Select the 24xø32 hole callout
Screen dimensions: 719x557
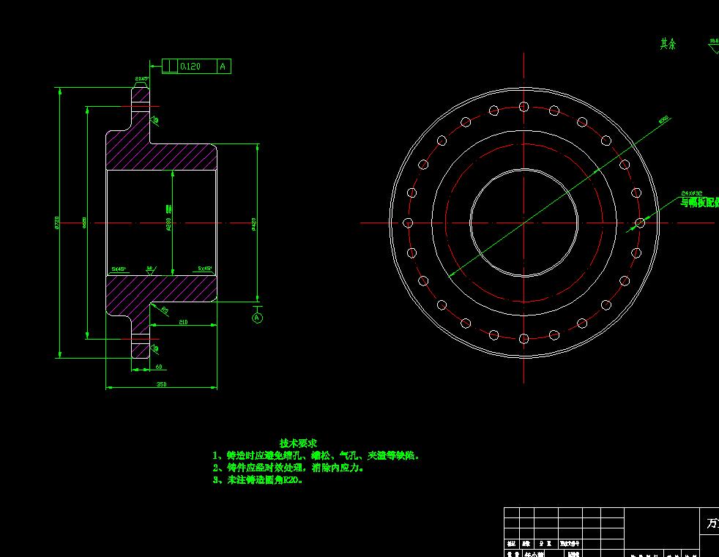click(x=691, y=193)
